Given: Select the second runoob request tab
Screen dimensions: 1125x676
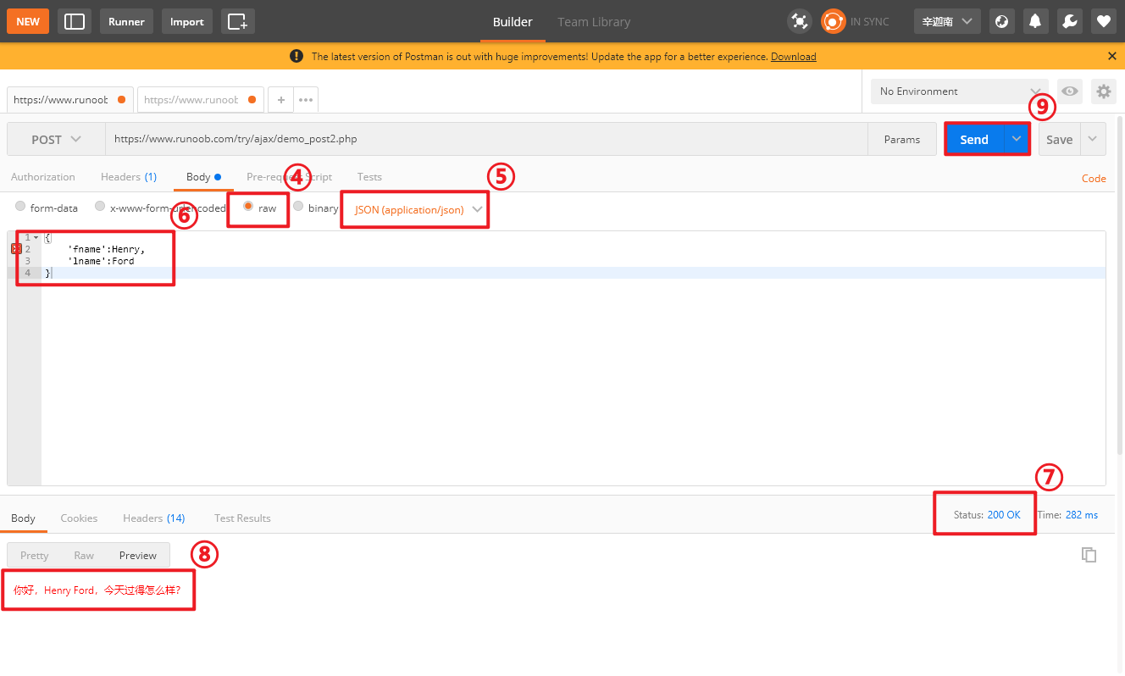Looking at the screenshot, I should coord(201,99).
